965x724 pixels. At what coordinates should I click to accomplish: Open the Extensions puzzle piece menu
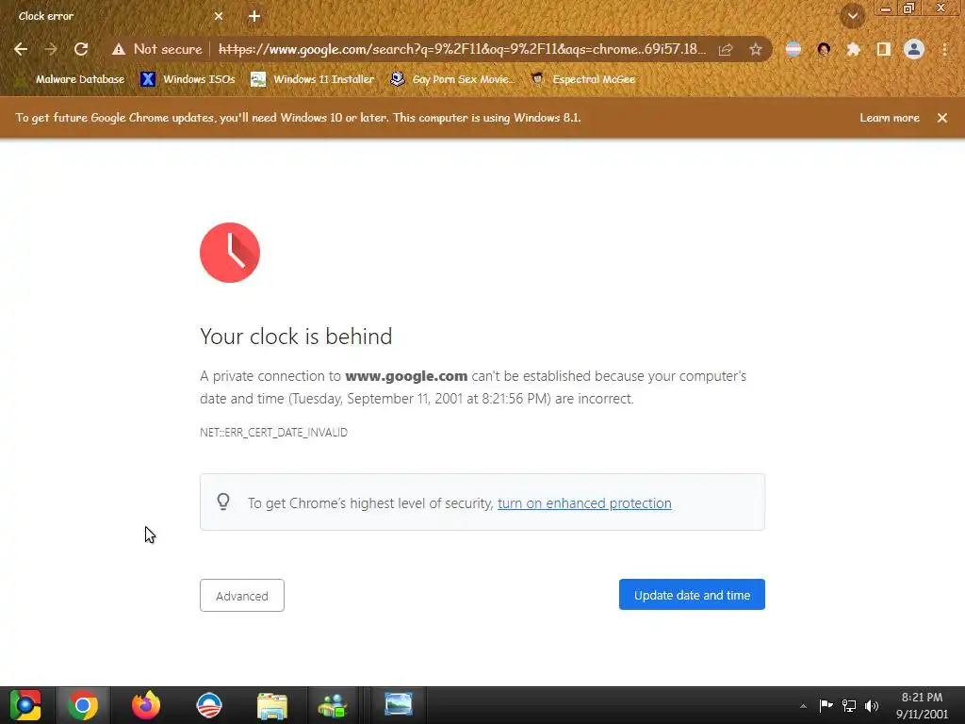(x=853, y=49)
